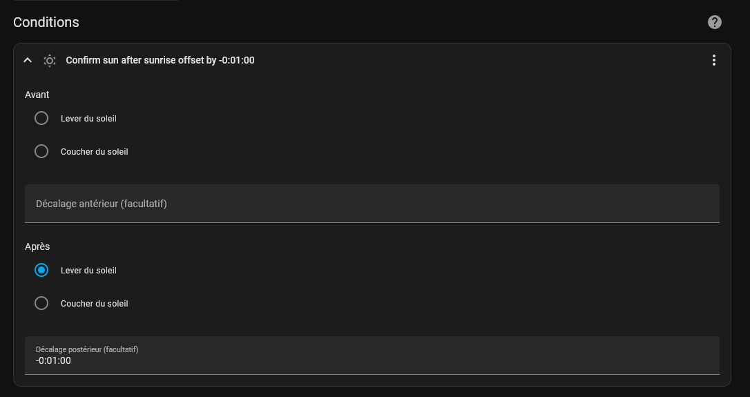Click 'Lever du soleil' label text under Après
The width and height of the screenshot is (750, 397).
[88, 271]
